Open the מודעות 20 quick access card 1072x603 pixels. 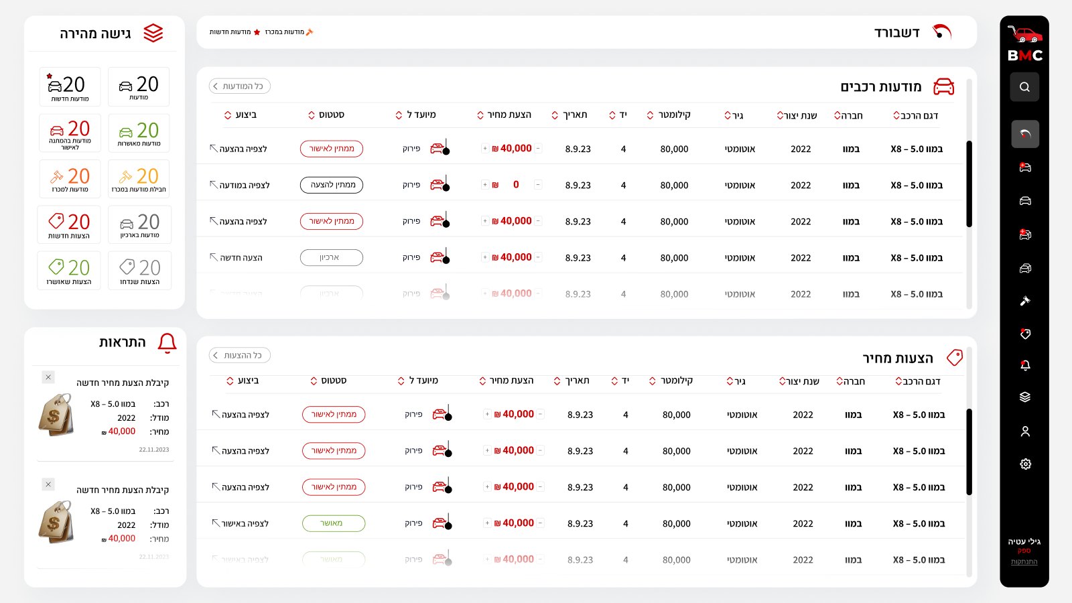click(x=139, y=86)
